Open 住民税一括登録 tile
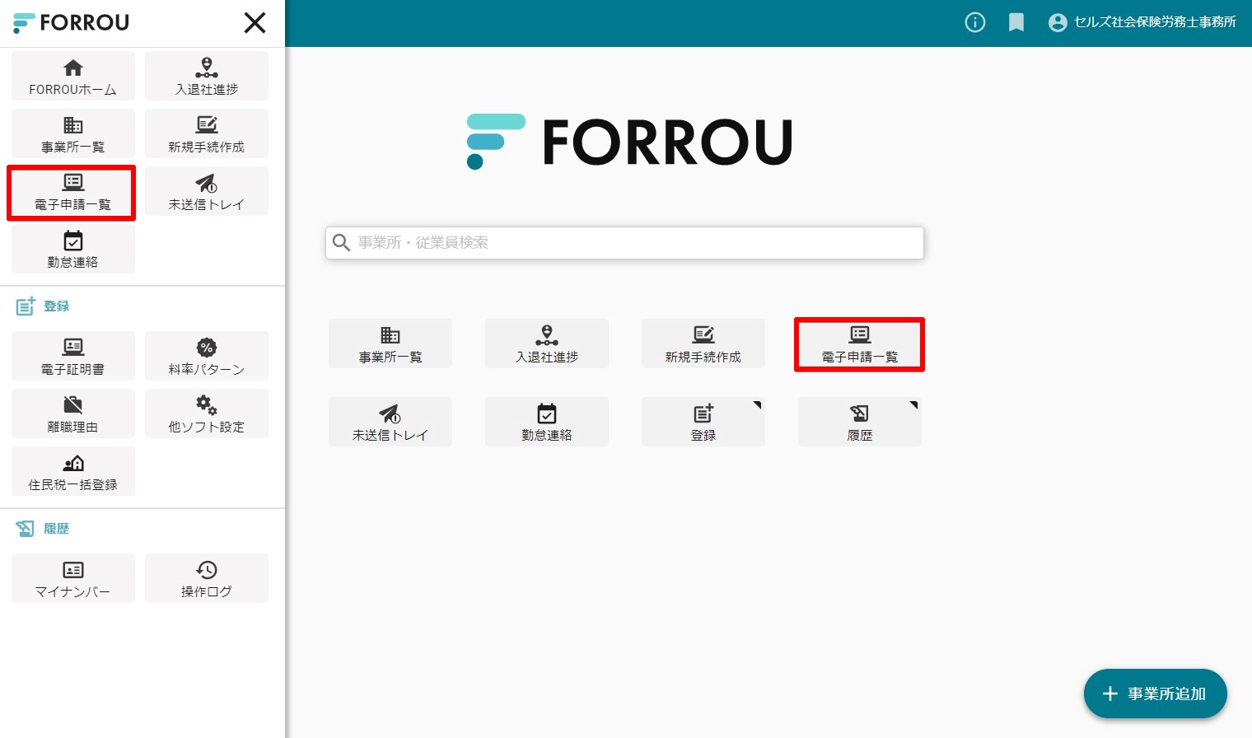1252x738 pixels. 73,471
